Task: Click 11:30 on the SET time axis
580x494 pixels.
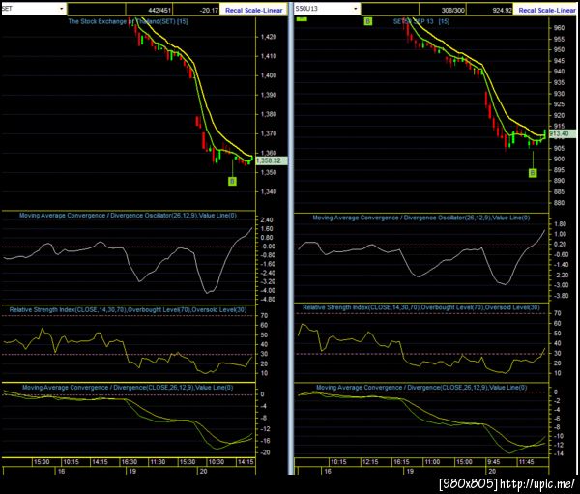Action: (x=158, y=462)
